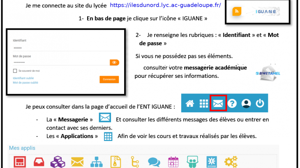Open the golden gears settings app
The image size is (300, 168).
(231, 162)
